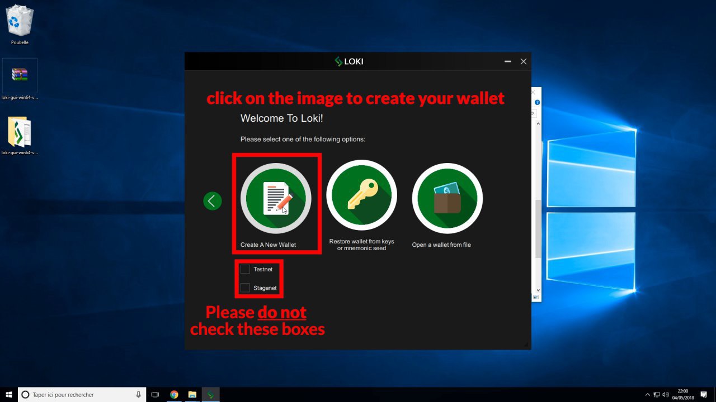Open the Windows notification center

(704, 395)
